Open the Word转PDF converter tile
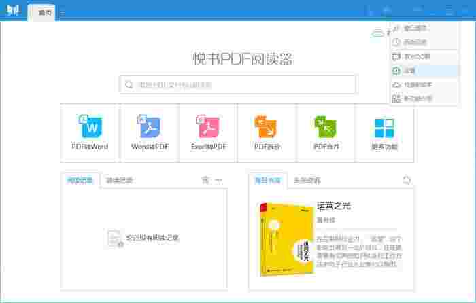476x303 pixels. (x=150, y=133)
